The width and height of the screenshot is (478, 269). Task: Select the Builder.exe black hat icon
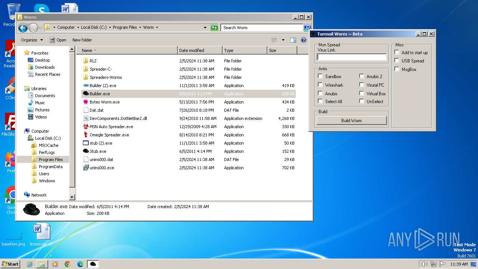[86, 94]
